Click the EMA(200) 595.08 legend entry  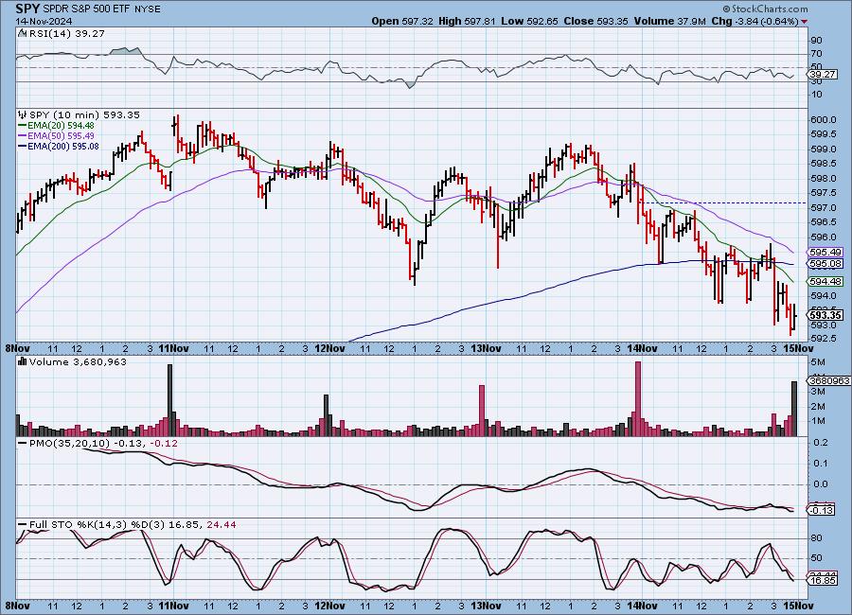[x=63, y=146]
